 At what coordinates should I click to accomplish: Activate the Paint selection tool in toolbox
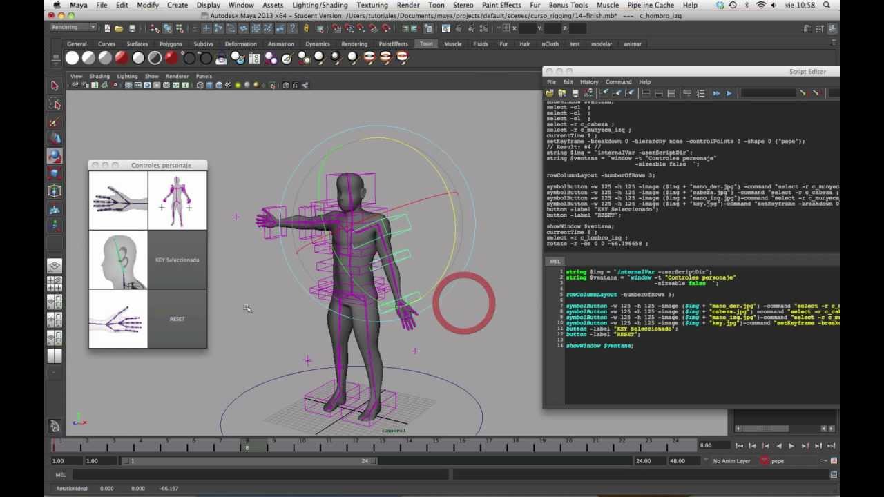pyautogui.click(x=55, y=121)
